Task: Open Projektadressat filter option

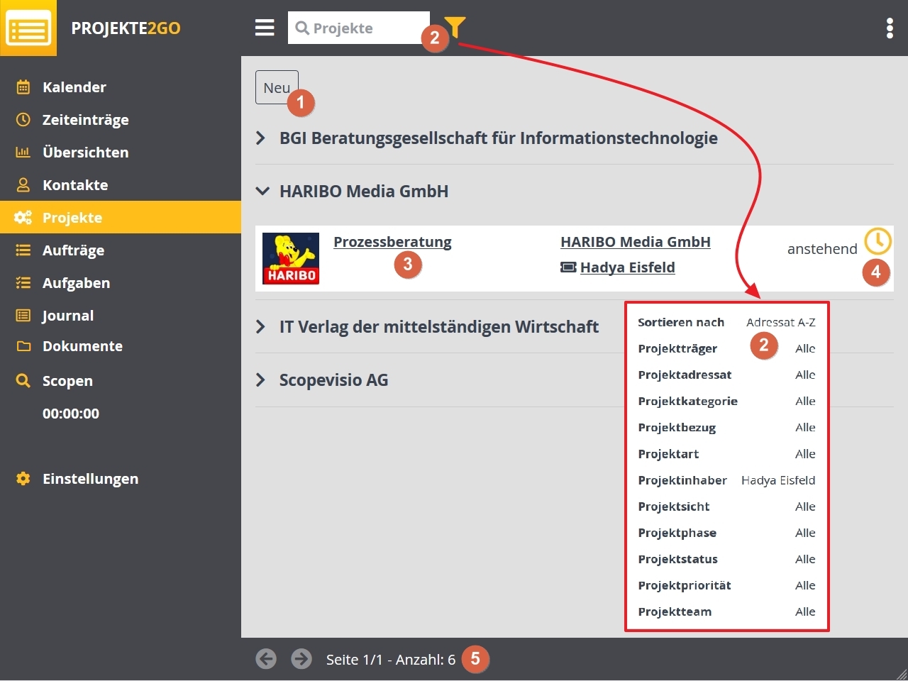Action: 726,375
